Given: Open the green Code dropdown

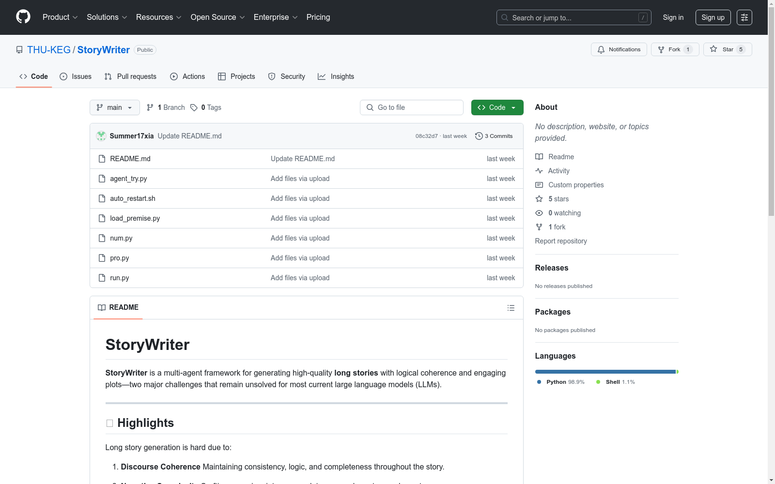Looking at the screenshot, I should point(497,107).
